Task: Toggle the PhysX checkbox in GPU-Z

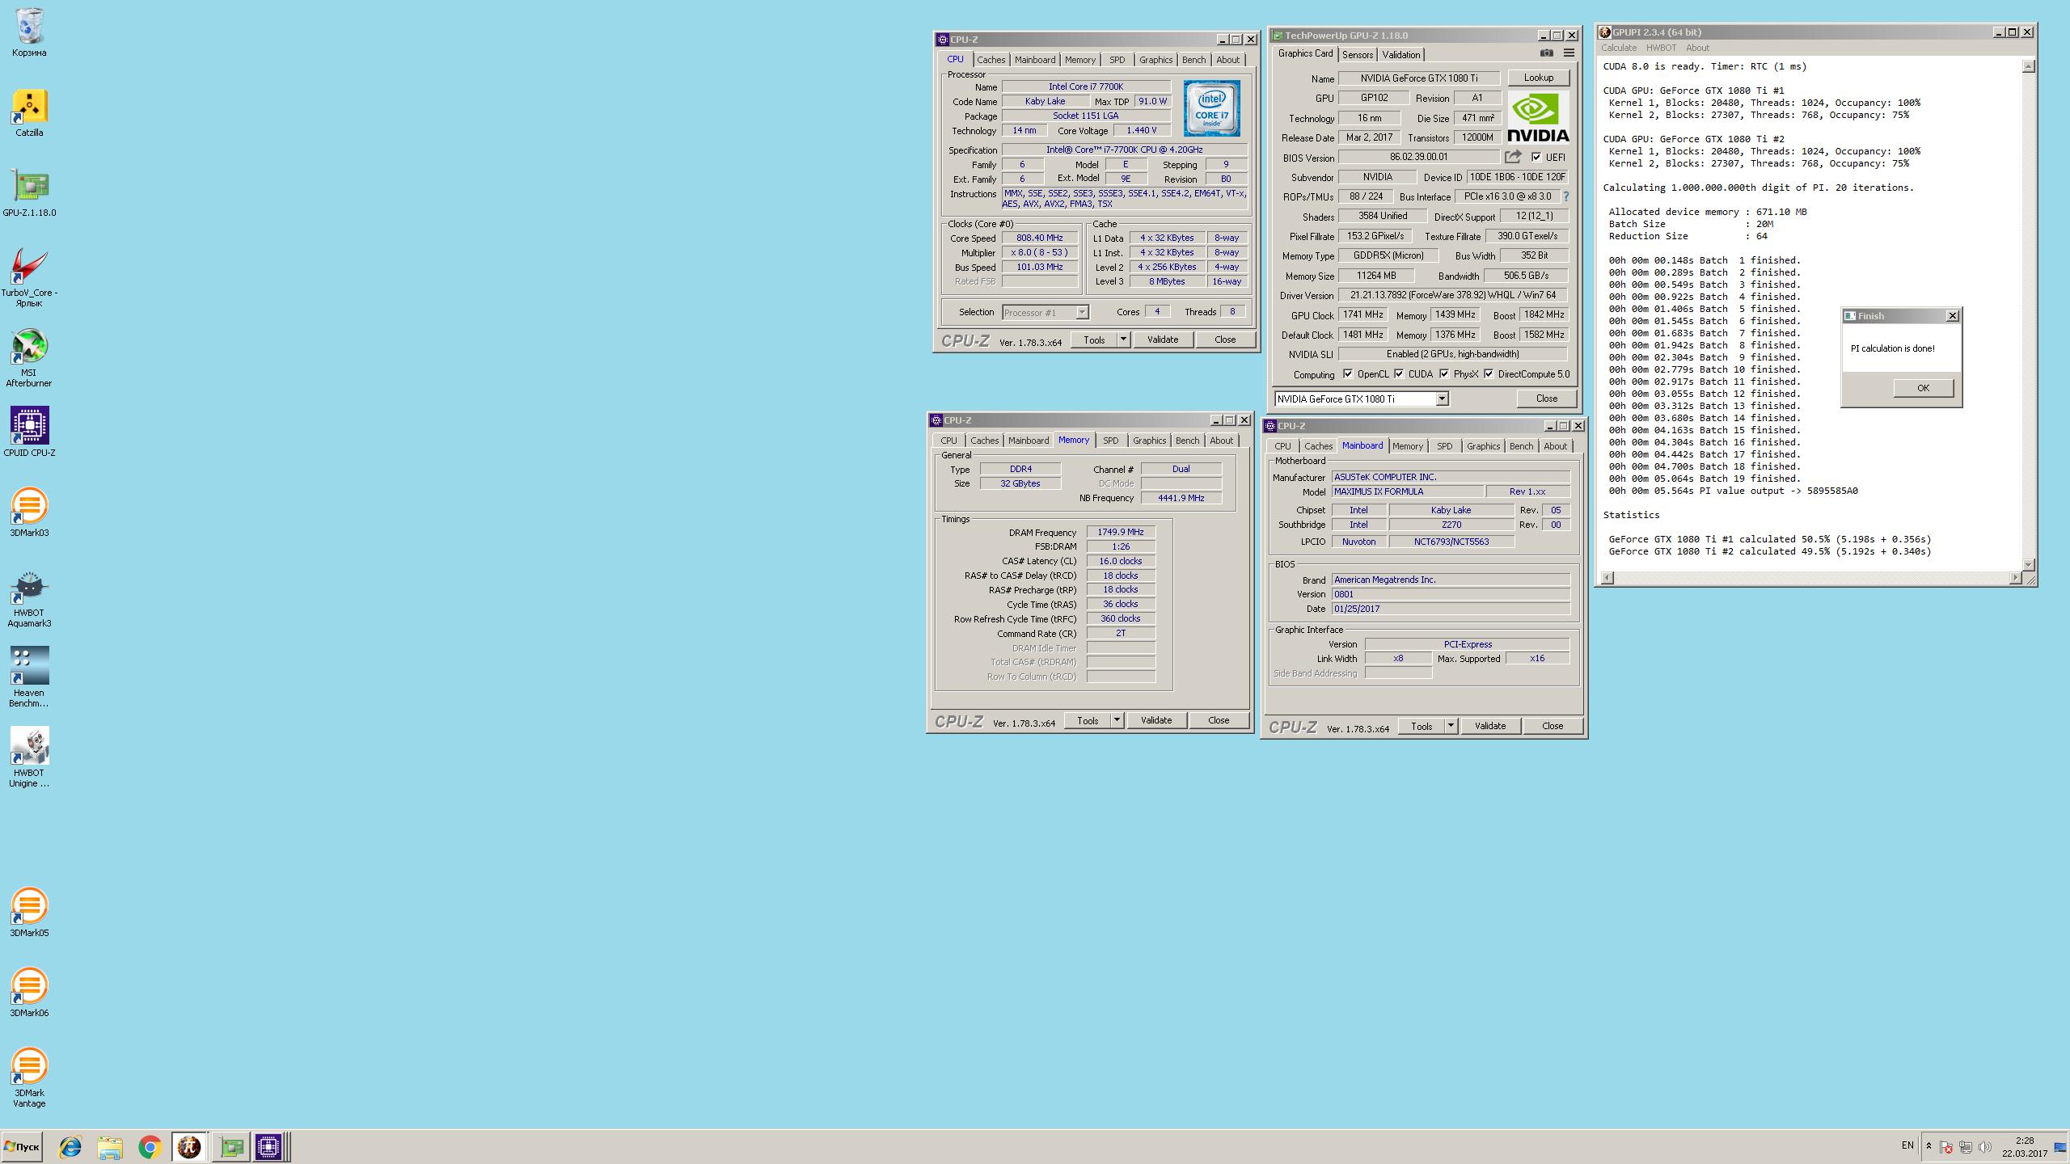Action: click(x=1444, y=373)
